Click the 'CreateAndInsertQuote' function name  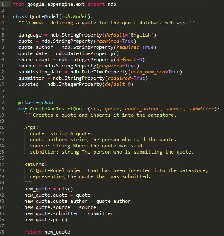point(59,109)
